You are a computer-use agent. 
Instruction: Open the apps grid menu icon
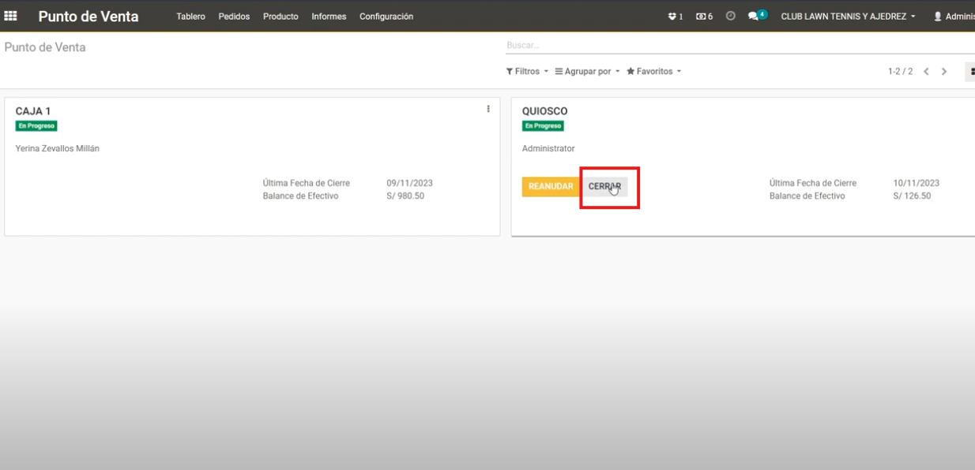[11, 16]
